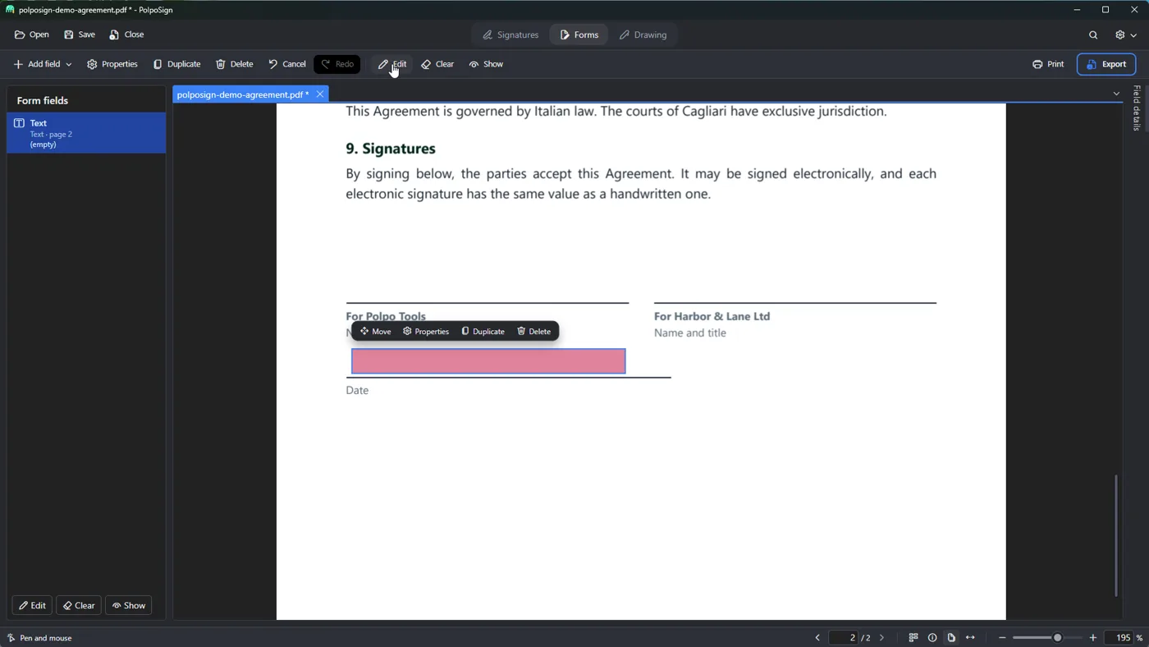Show document info in the status bar

[x=932, y=638]
